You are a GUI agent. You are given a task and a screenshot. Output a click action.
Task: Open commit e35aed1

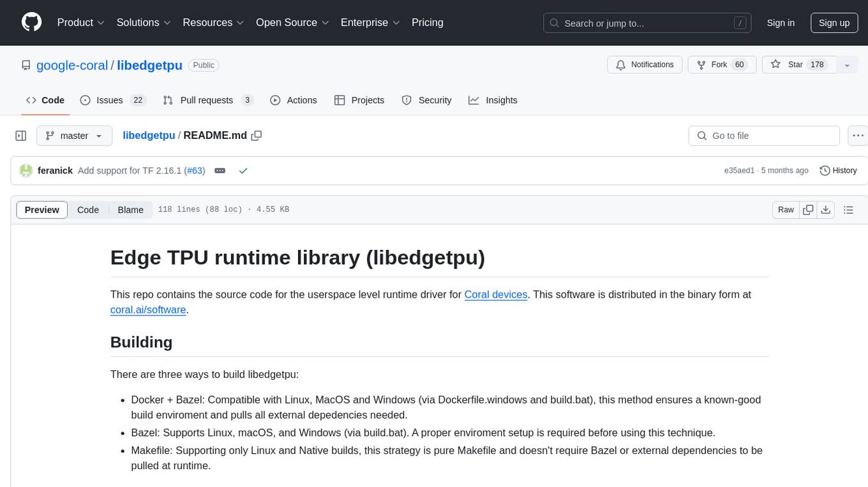point(739,171)
